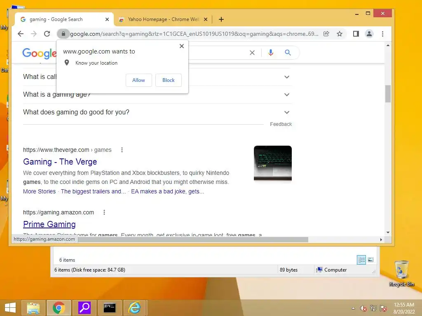Viewport: 422px width, 316px height.
Task: Click '89 bytes' in Explorer status bar
Action: pyautogui.click(x=288, y=270)
